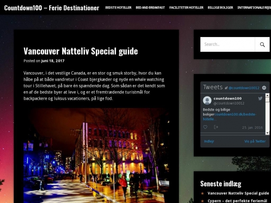Open the Bed and Breakfast menu item
The height and width of the screenshot is (203, 271).
[x=150, y=8]
